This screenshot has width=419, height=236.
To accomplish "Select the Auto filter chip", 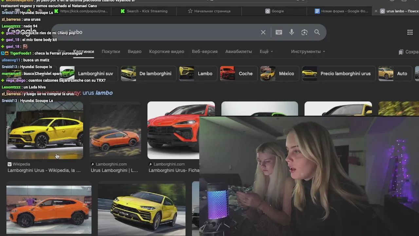I will click(395, 73).
